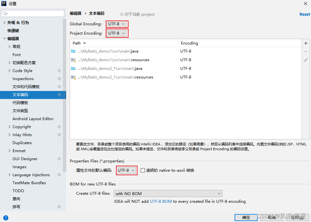Click the project-level icon beside 文件和代码模板
The height and width of the screenshot is (222, 311).
click(x=59, y=86)
